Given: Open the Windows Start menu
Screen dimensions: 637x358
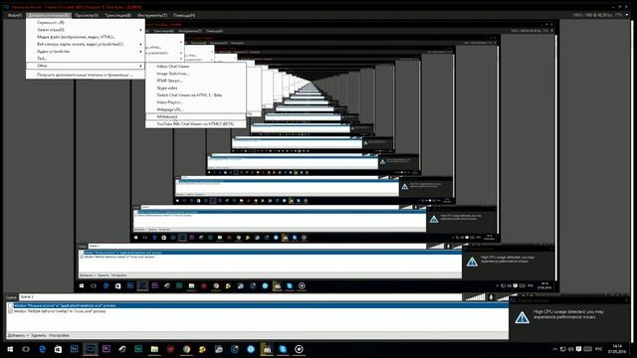Looking at the screenshot, I should [10, 349].
